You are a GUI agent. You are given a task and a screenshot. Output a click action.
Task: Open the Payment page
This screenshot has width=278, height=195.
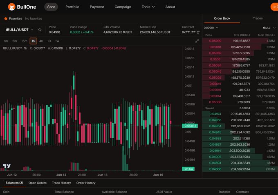coord(97,7)
